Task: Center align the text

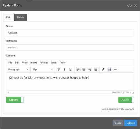Action: click(x=84, y=69)
